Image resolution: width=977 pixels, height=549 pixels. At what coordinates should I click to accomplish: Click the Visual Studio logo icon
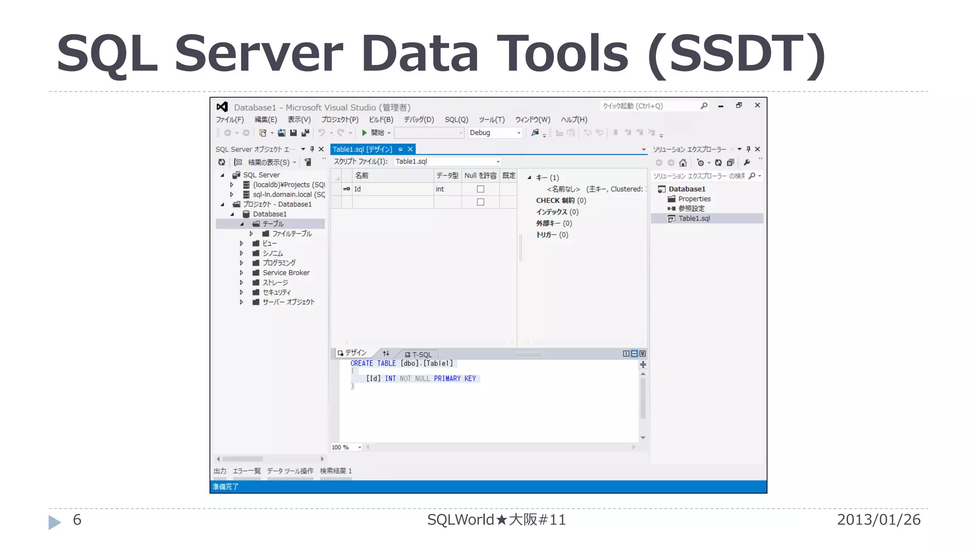(222, 107)
